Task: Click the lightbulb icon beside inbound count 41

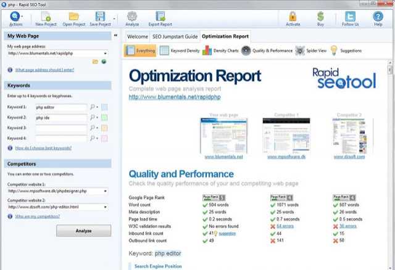Action: (x=215, y=234)
